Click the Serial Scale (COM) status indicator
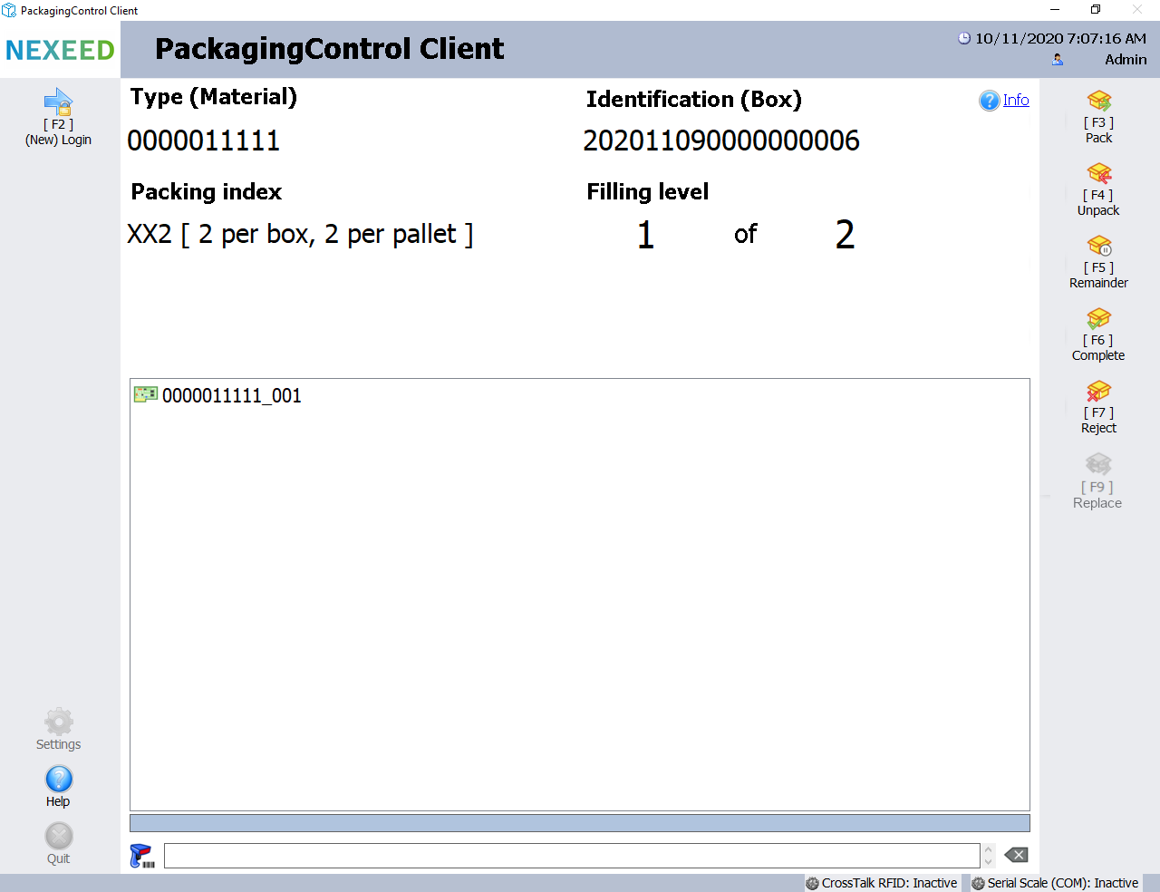Image resolution: width=1160 pixels, height=892 pixels. click(x=1055, y=883)
